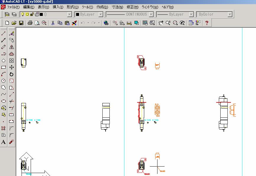The image size is (256, 176).
Task: Select the Rectangle draw tool
Action: 4,67
